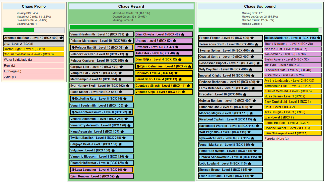
Task: Click Skok Duskblight Level 1 row
Action: 293,102
